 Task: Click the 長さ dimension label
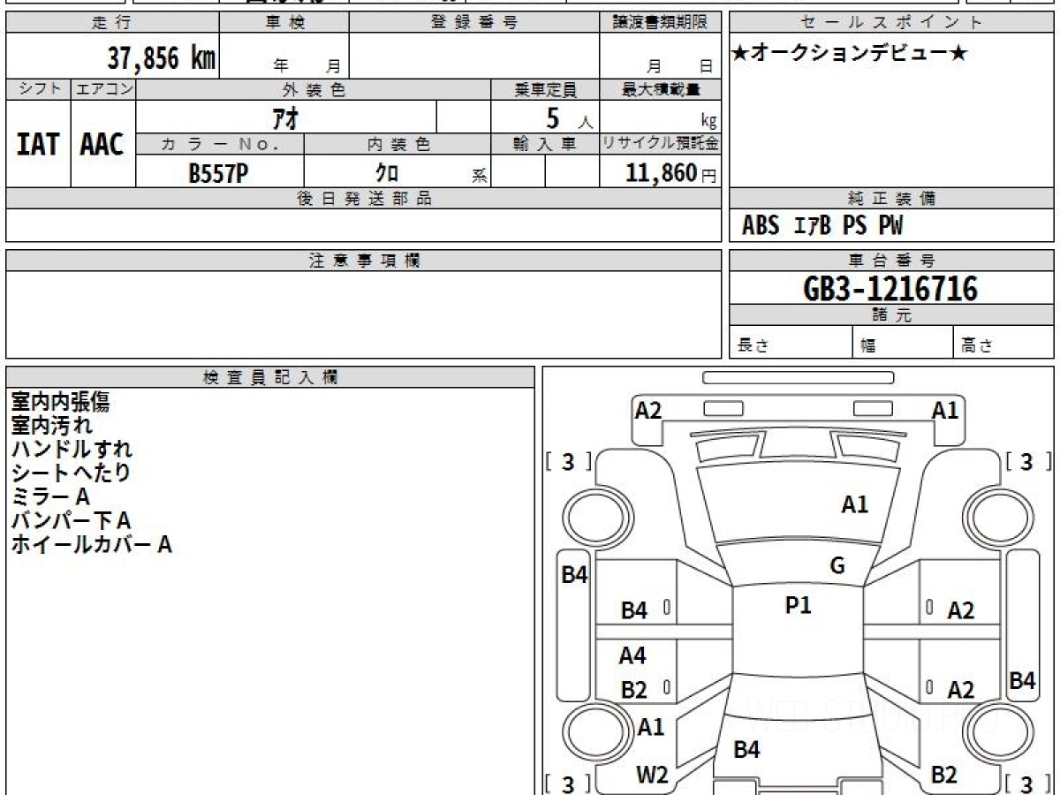752,345
